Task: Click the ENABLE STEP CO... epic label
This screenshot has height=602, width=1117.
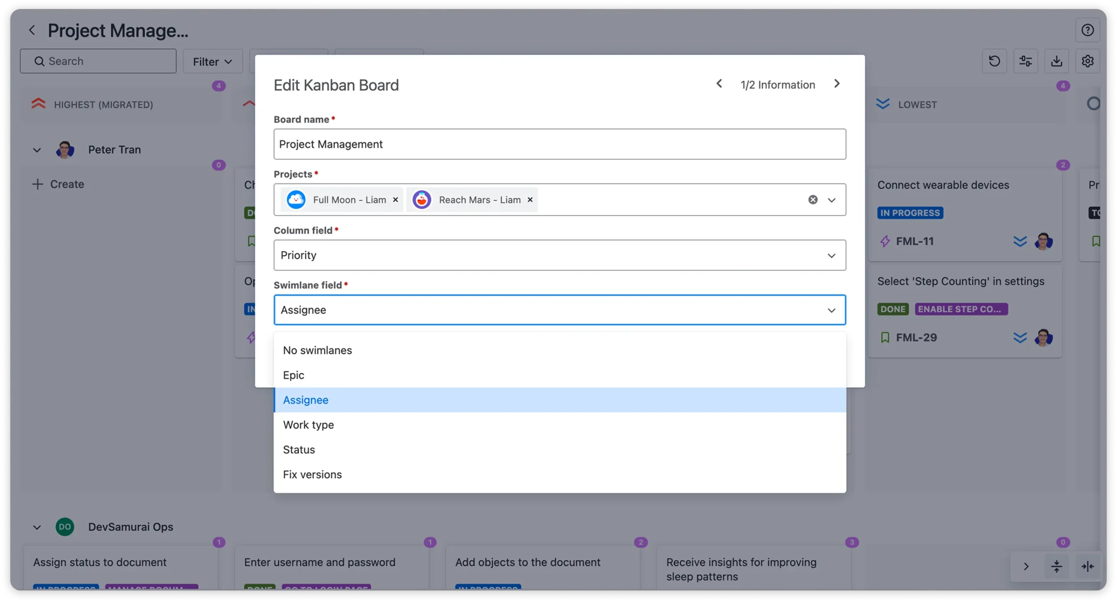Action: (961, 309)
